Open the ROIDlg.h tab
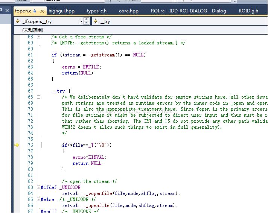268x213 pixels. click(x=248, y=11)
